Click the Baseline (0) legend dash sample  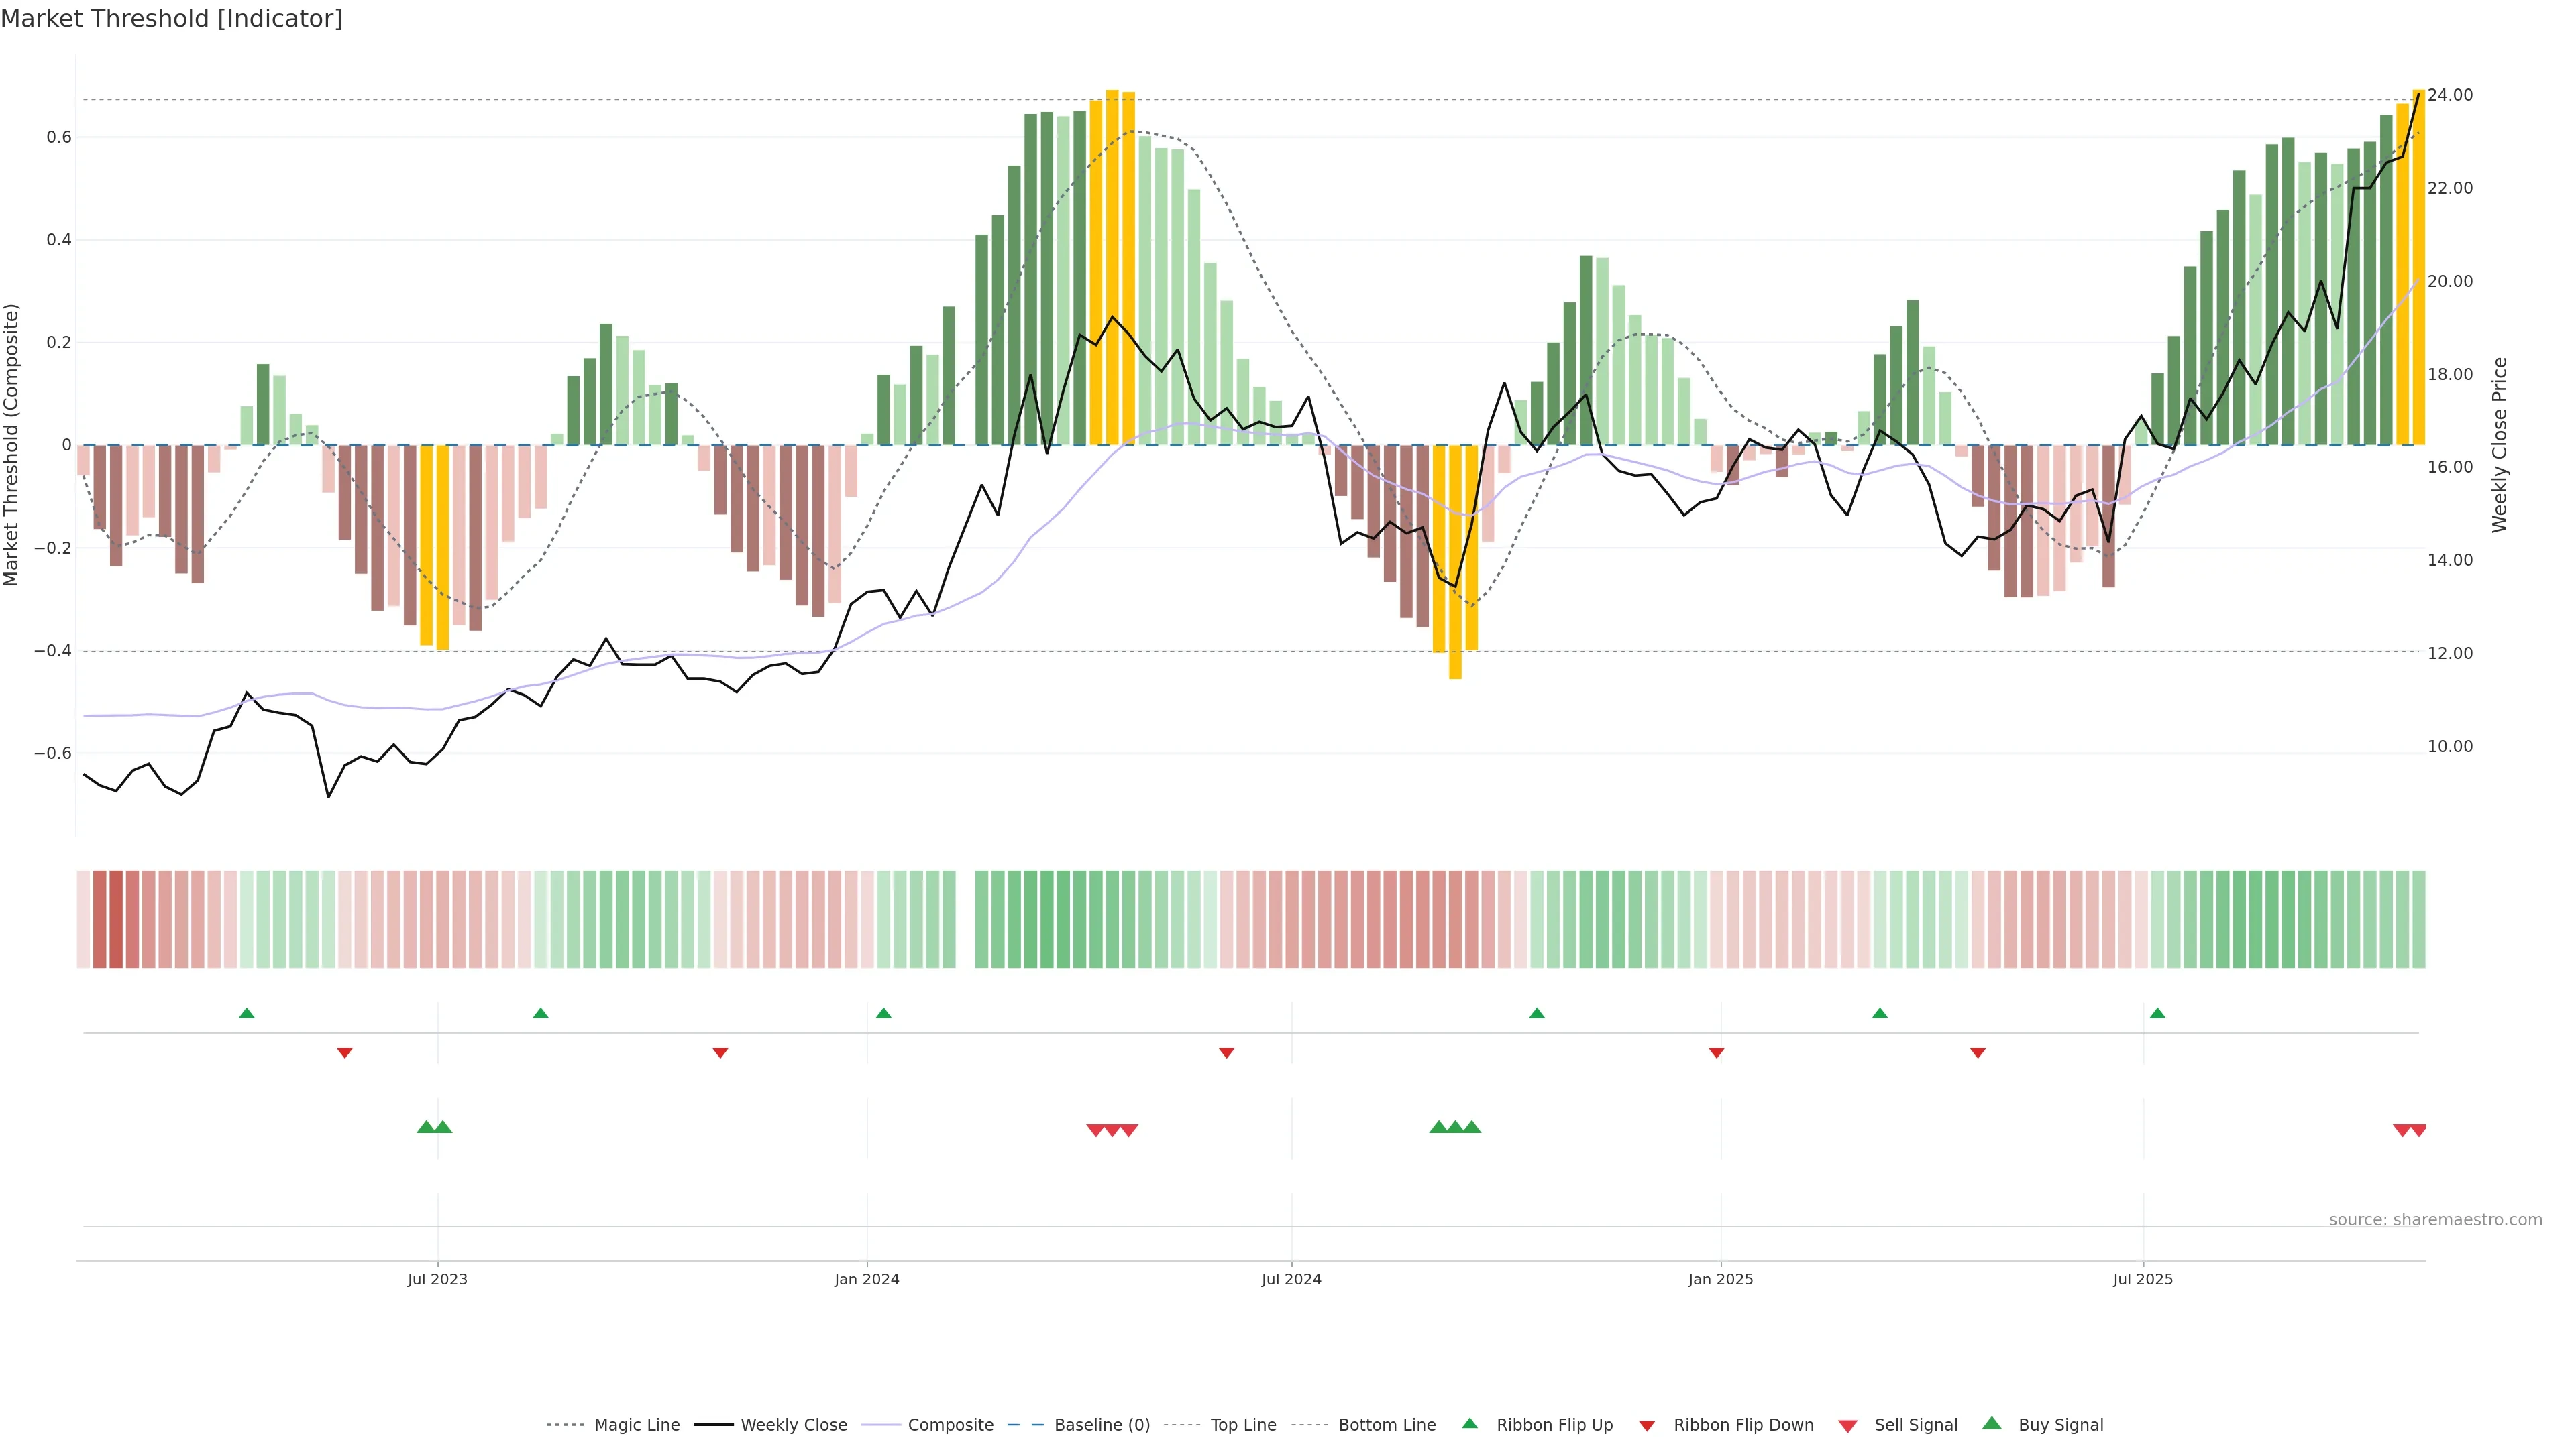(x=1026, y=1425)
